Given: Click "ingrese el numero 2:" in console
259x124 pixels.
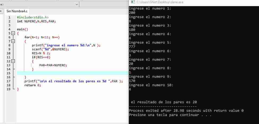Looking at the screenshot, I should pos(150,17).
